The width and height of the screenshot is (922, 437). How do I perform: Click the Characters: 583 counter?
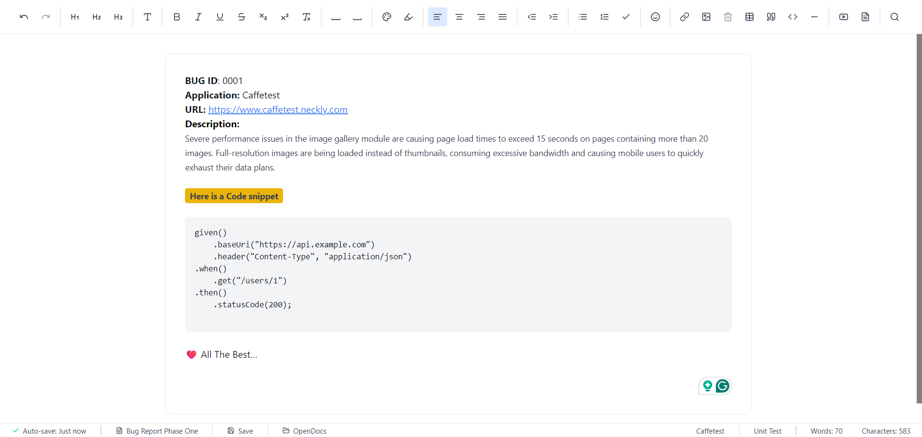click(885, 431)
